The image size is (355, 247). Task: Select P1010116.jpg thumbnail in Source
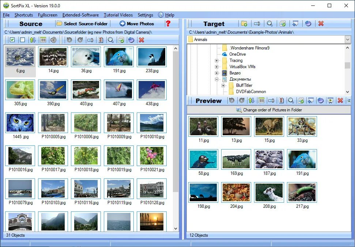point(86,189)
